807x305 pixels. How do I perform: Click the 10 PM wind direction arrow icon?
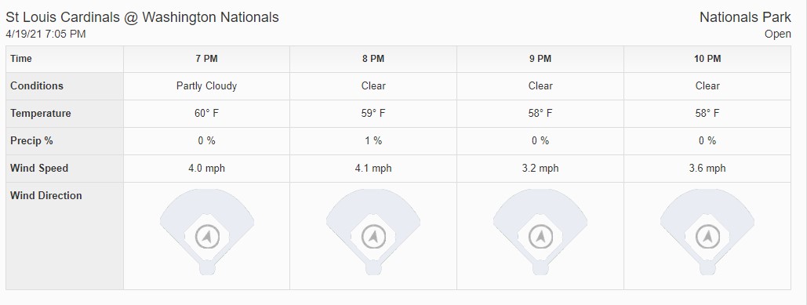pyautogui.click(x=707, y=237)
